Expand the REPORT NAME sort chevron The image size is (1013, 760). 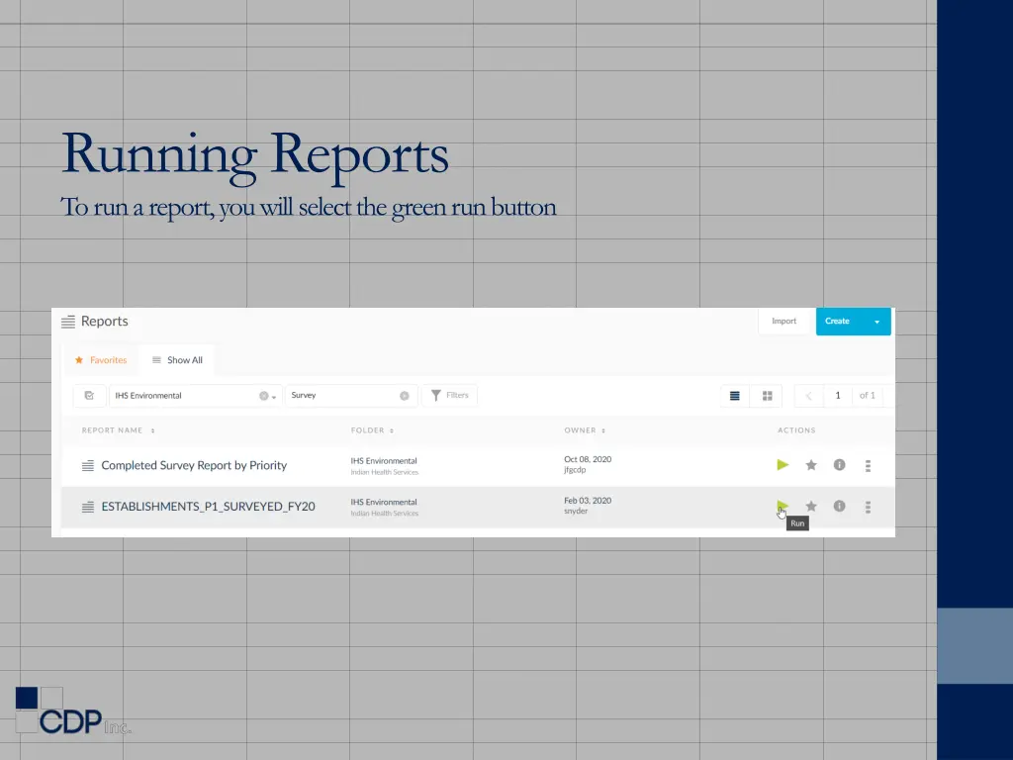click(153, 430)
